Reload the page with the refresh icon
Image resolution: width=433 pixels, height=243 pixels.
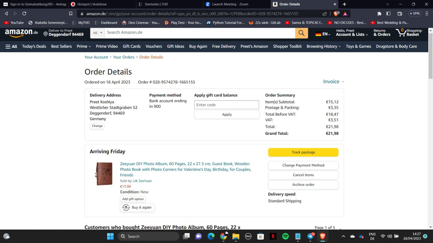click(24, 13)
